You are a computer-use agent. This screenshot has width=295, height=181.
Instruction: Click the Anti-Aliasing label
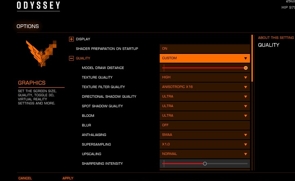click(94, 135)
